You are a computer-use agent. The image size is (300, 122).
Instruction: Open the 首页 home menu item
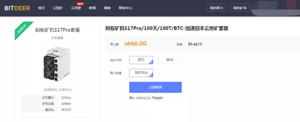(41, 8)
